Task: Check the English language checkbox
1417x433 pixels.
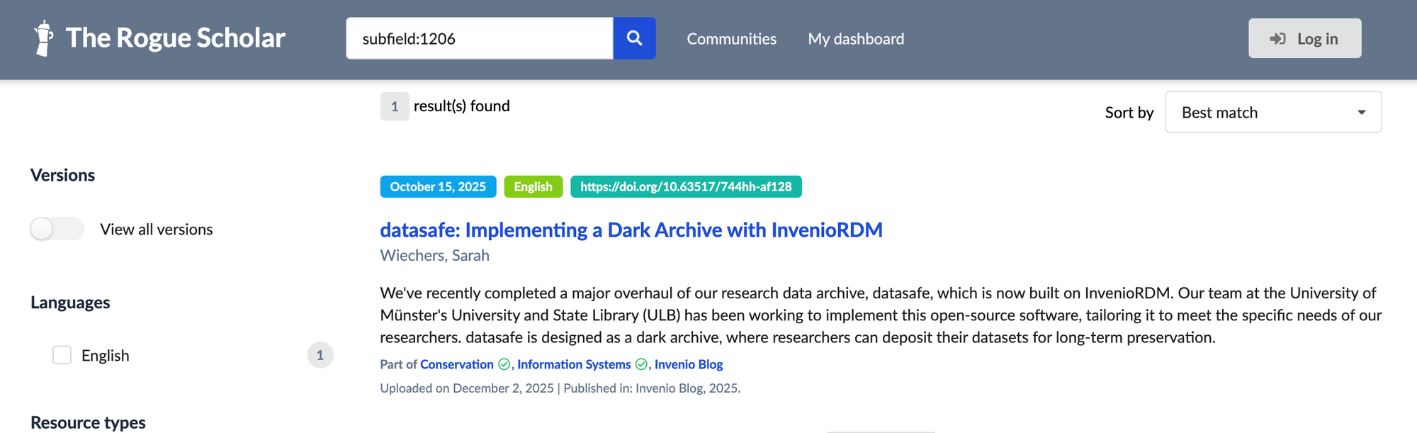Action: [62, 355]
